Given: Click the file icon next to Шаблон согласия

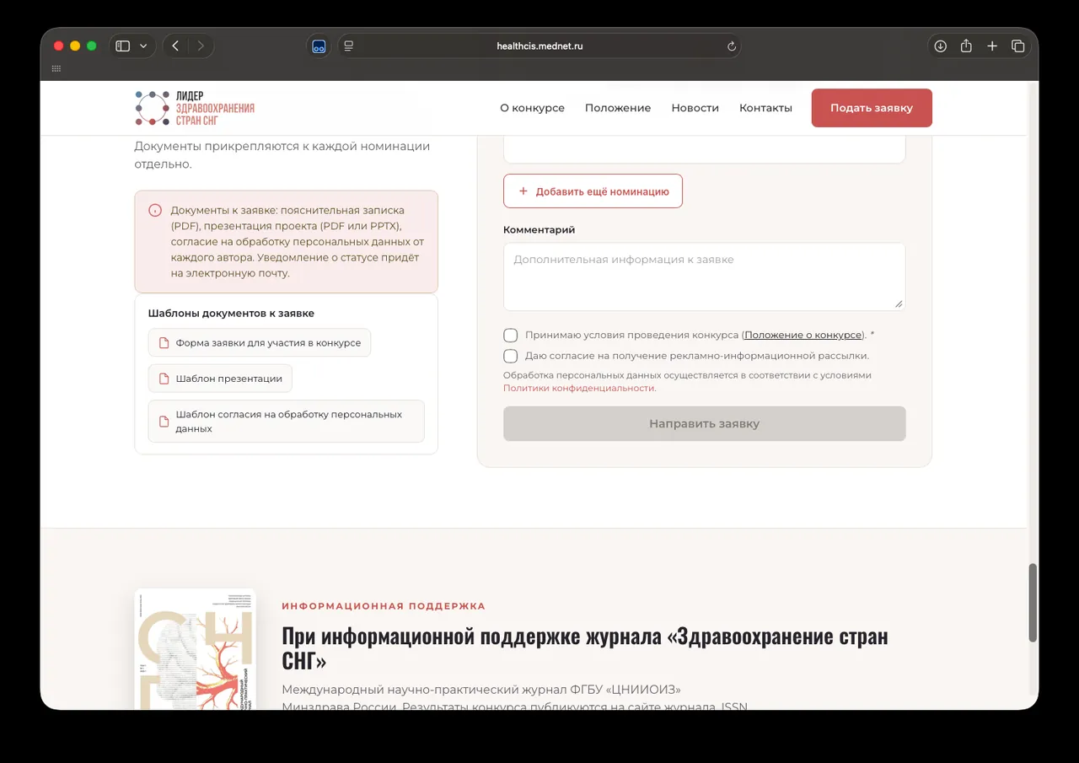Looking at the screenshot, I should (164, 422).
